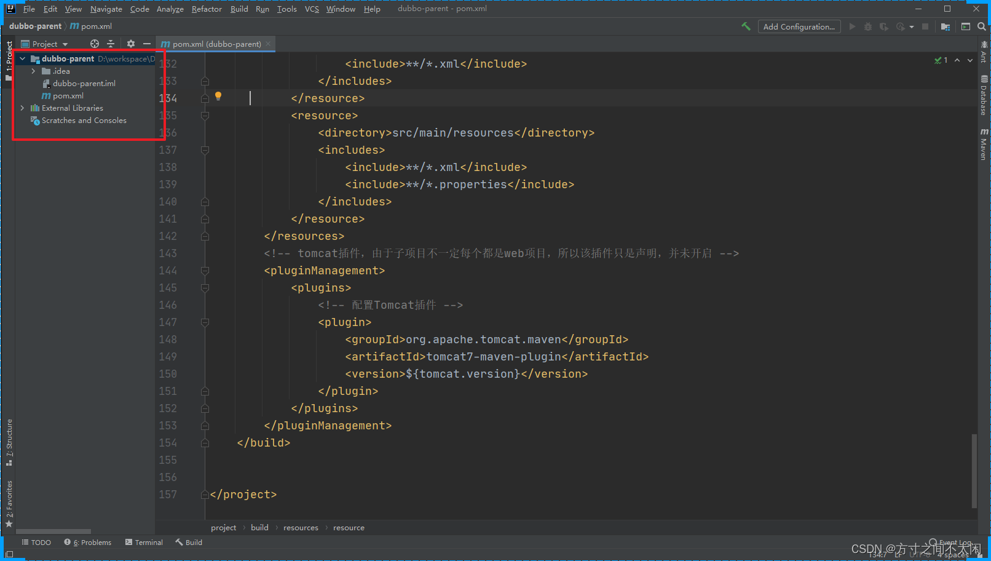Expand the External Libraries node
The image size is (991, 561).
click(x=22, y=108)
